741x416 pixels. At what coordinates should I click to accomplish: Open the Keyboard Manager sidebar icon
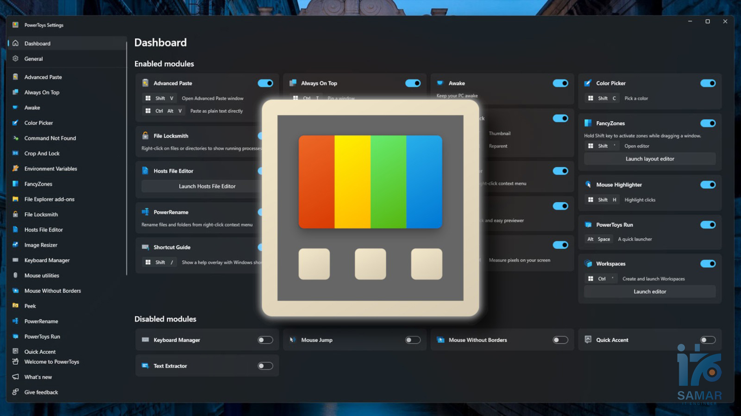tap(15, 260)
